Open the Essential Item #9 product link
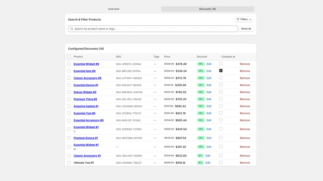The image size is (323, 181). tap(84, 71)
